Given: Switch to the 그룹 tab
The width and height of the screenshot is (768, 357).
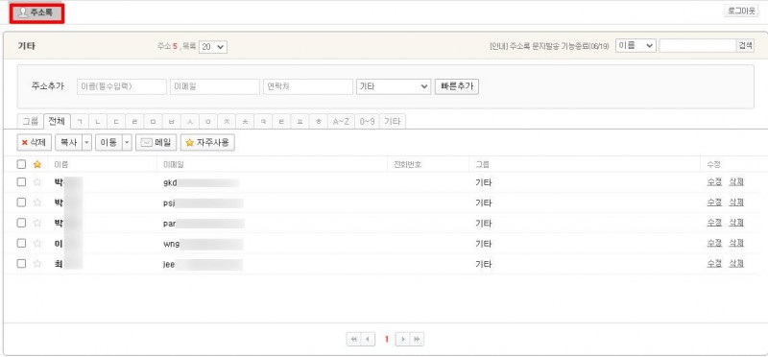Looking at the screenshot, I should [x=31, y=122].
